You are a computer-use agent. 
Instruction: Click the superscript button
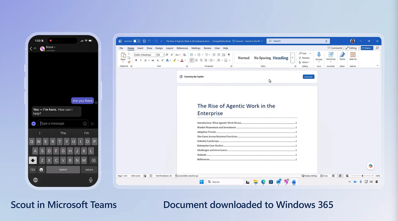coord(162,60)
